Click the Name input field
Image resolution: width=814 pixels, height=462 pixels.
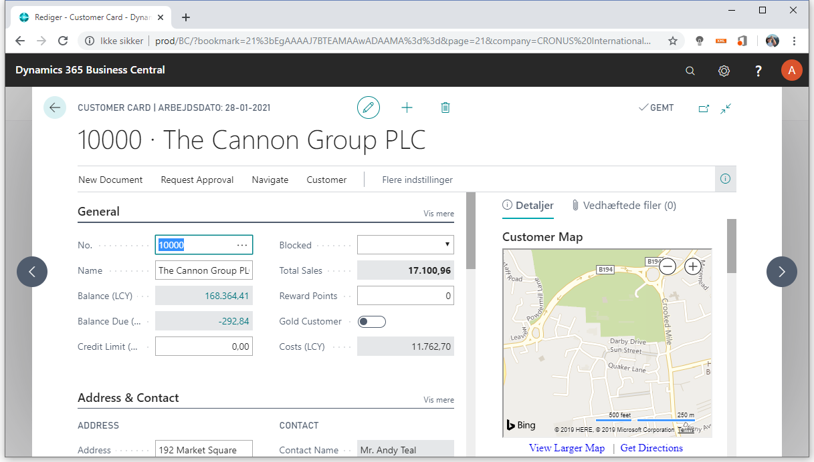point(204,270)
